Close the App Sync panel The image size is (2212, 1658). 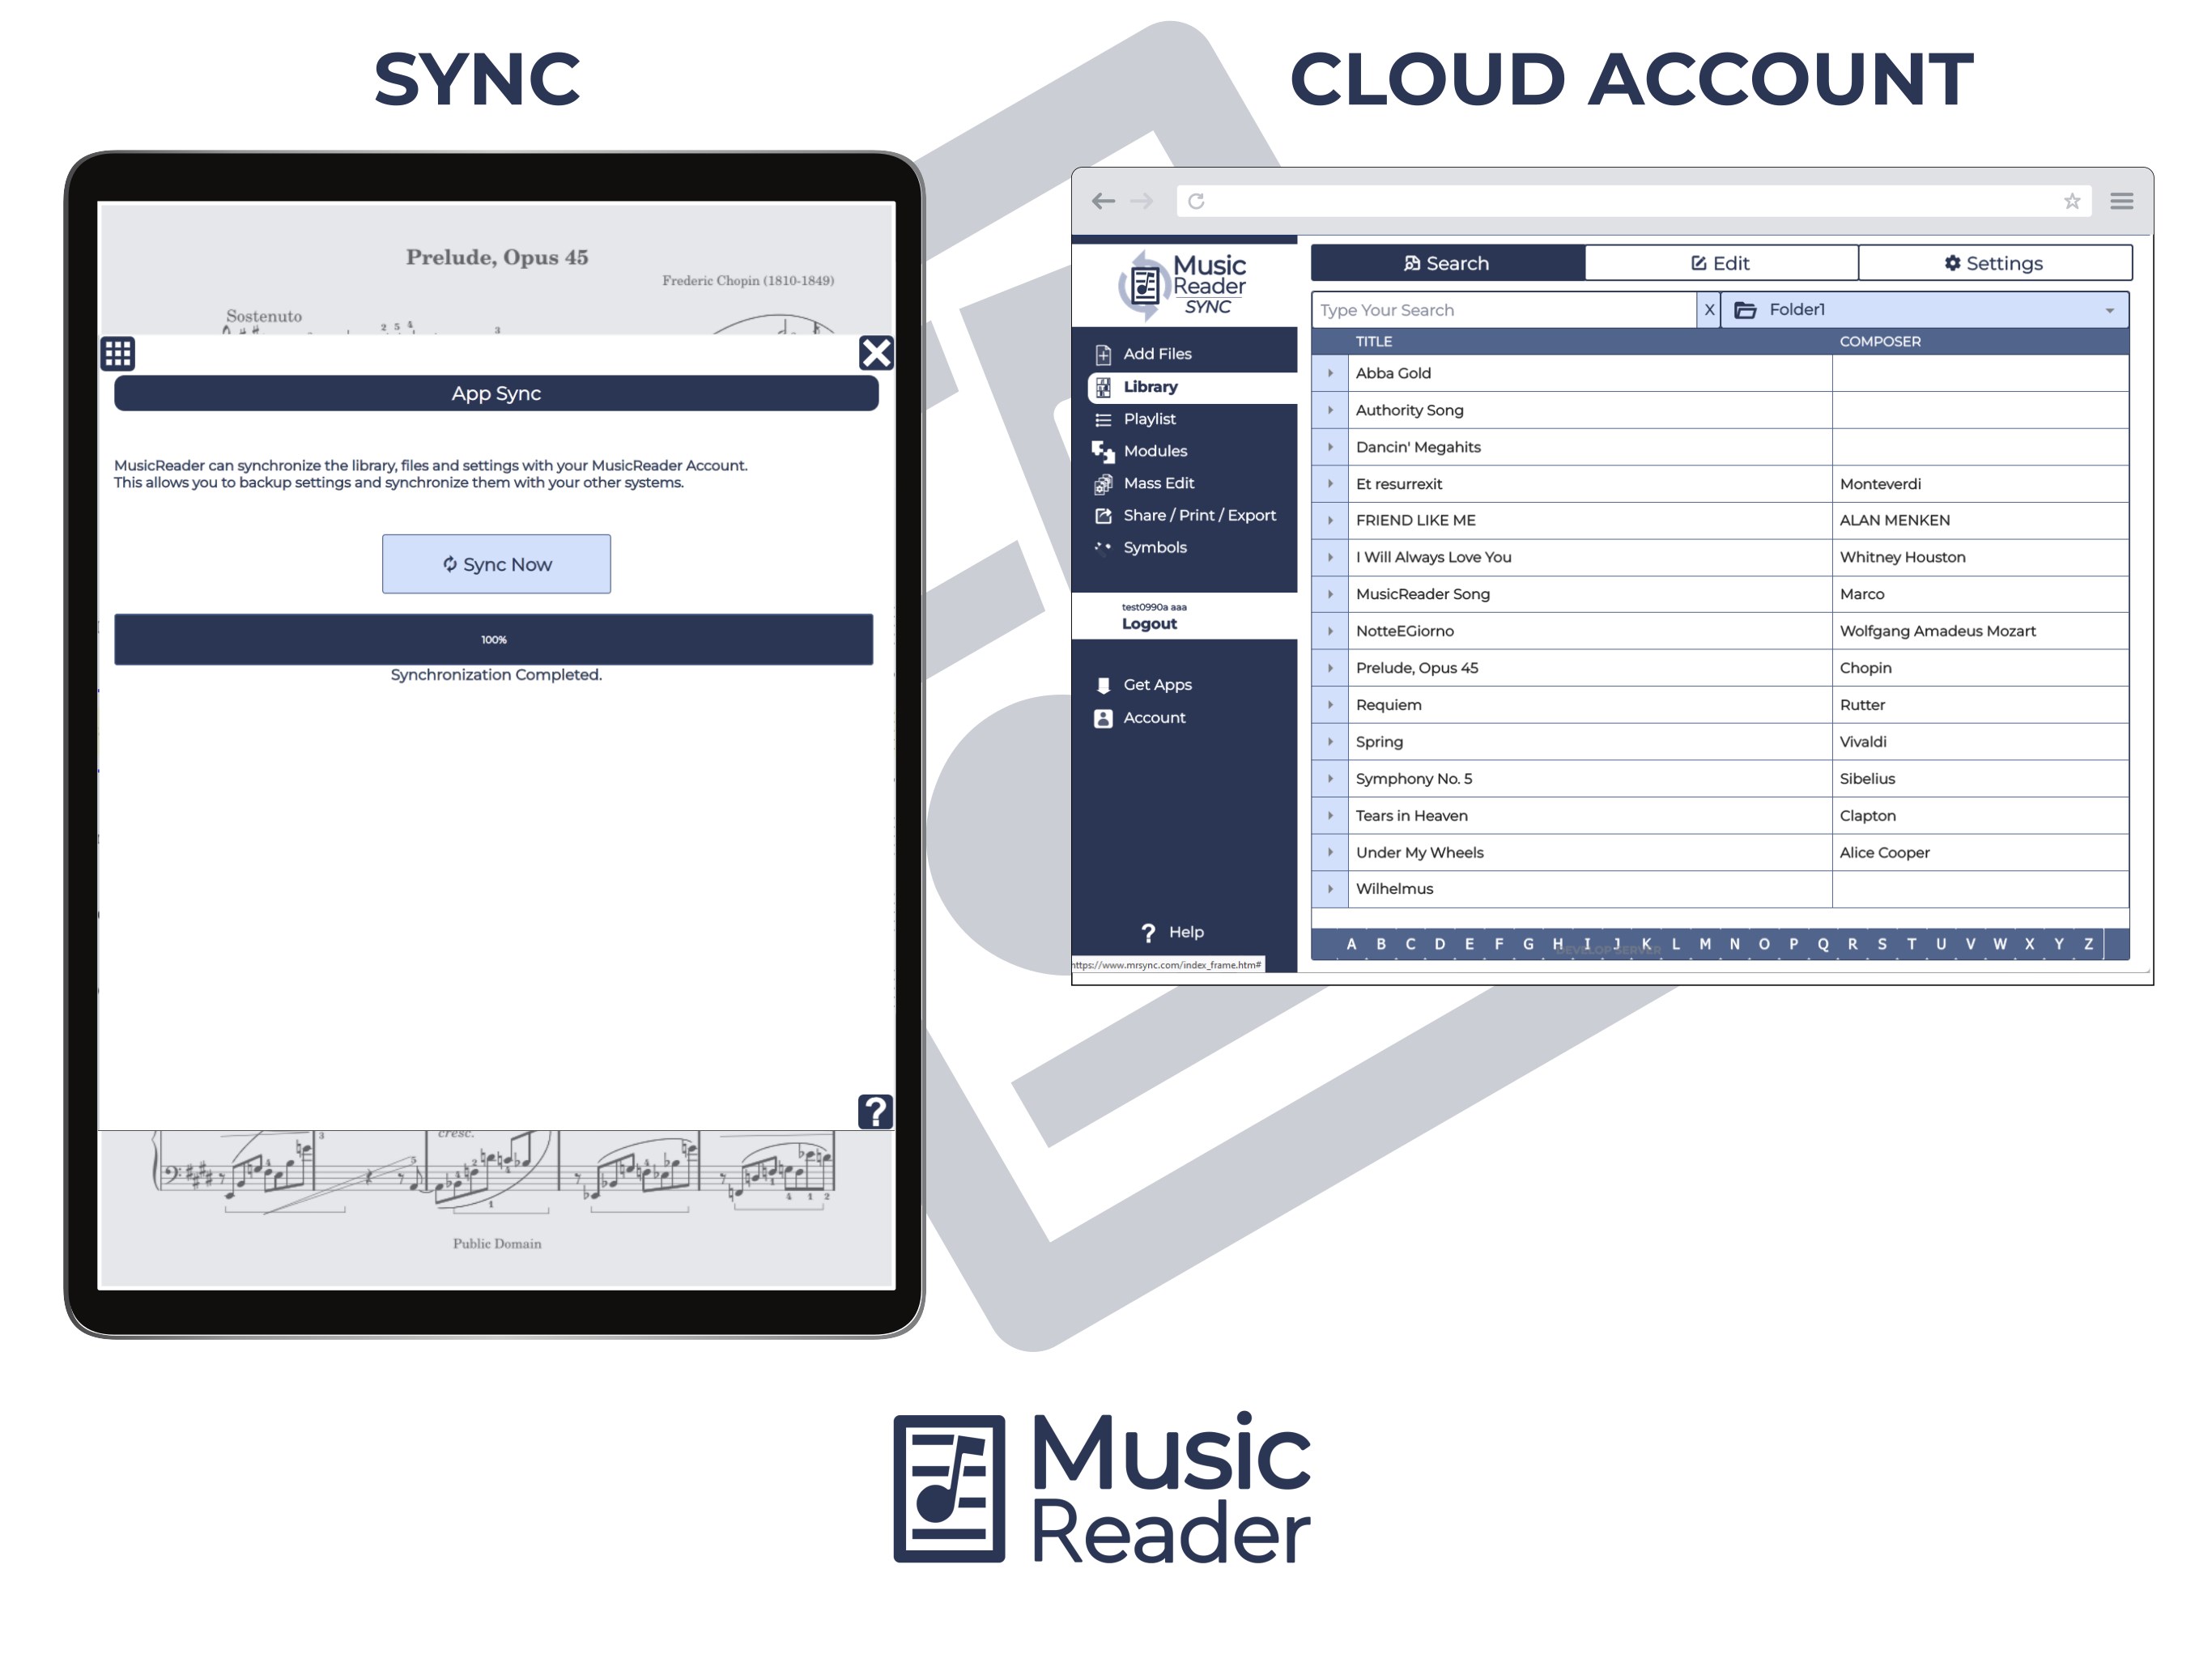(x=876, y=353)
